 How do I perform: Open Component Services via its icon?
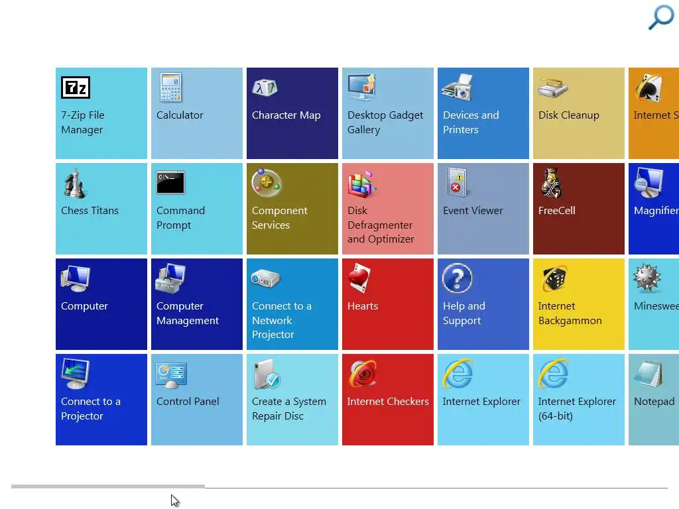point(267,183)
